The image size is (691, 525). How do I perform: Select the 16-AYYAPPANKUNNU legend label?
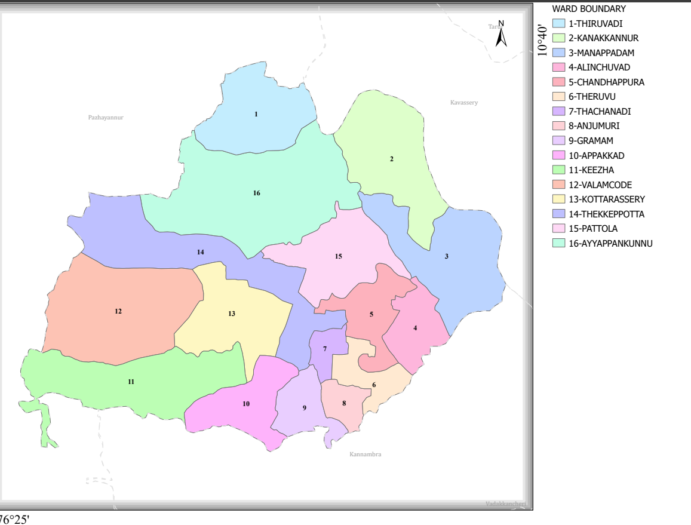610,243
